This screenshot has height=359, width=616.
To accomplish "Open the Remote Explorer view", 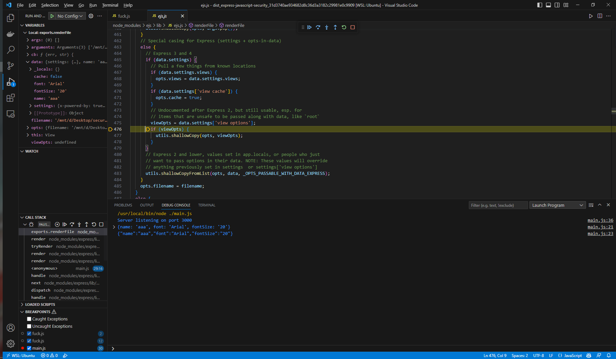I will (x=11, y=114).
